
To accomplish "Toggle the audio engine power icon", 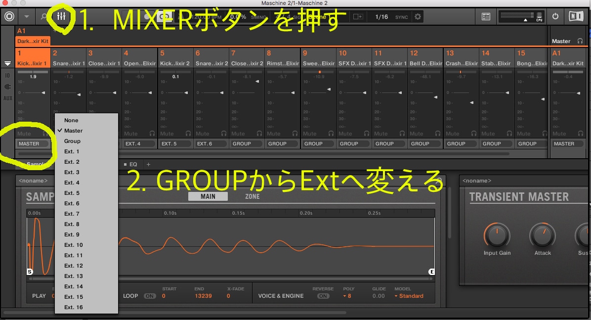I will [555, 16].
